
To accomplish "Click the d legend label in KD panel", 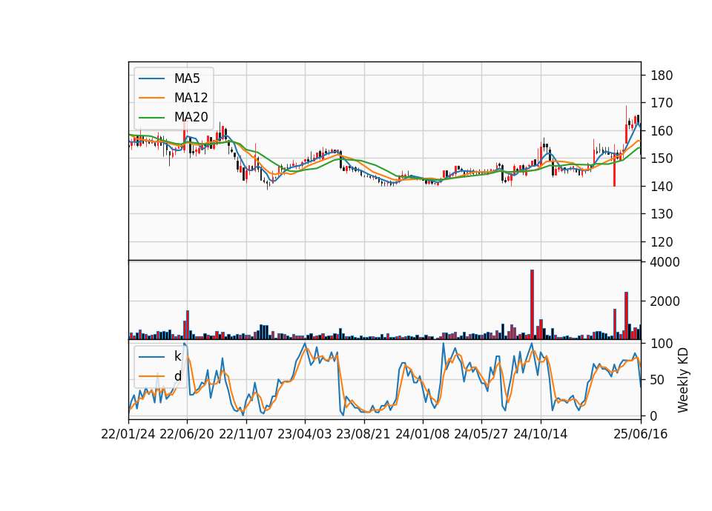I will click(x=177, y=376).
